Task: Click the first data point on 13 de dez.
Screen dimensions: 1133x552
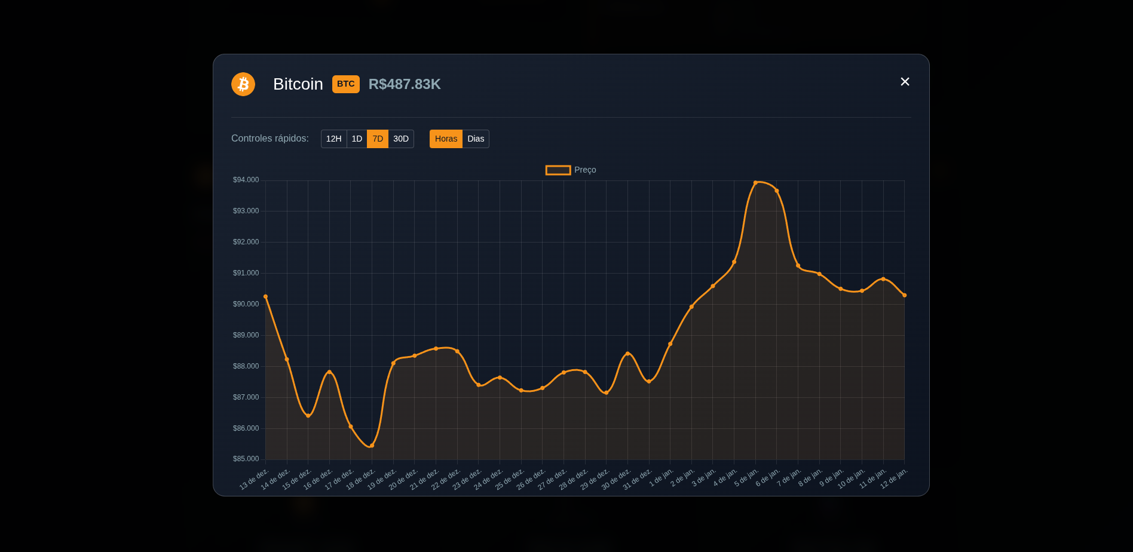Action: pos(265,296)
